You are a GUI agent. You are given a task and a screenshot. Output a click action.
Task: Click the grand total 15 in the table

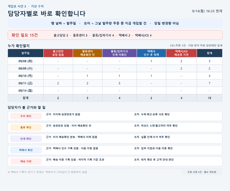[x=209, y=98]
